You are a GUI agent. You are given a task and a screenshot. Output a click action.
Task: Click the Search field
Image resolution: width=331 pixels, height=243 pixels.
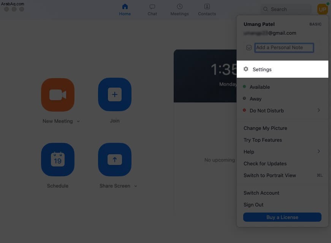pyautogui.click(x=286, y=9)
